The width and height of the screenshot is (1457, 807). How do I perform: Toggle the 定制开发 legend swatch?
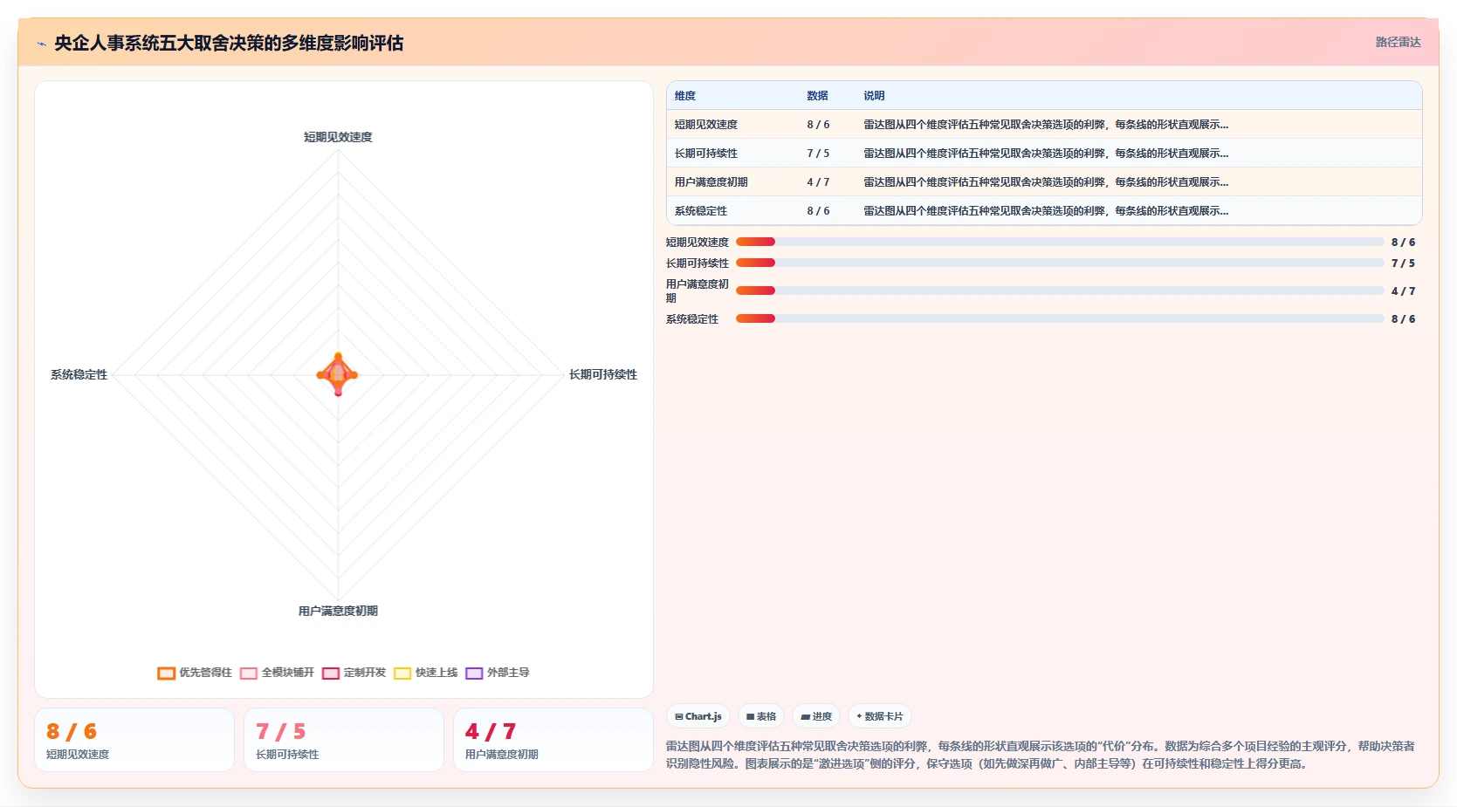tap(331, 673)
